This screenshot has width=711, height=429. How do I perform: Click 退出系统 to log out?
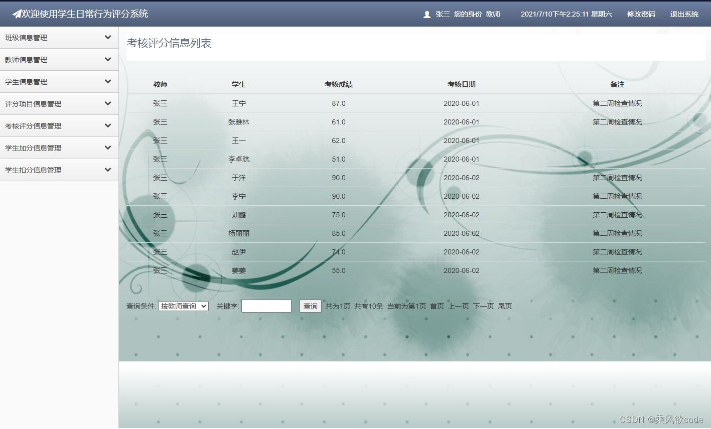coord(683,14)
